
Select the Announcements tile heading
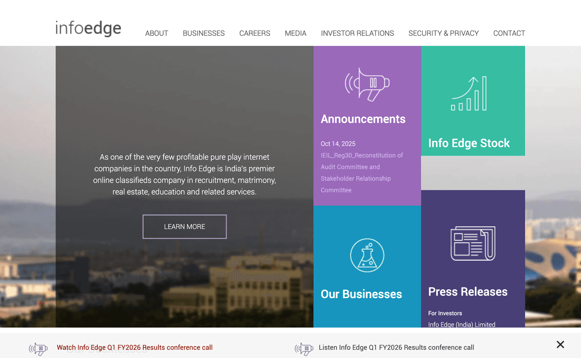coord(363,119)
